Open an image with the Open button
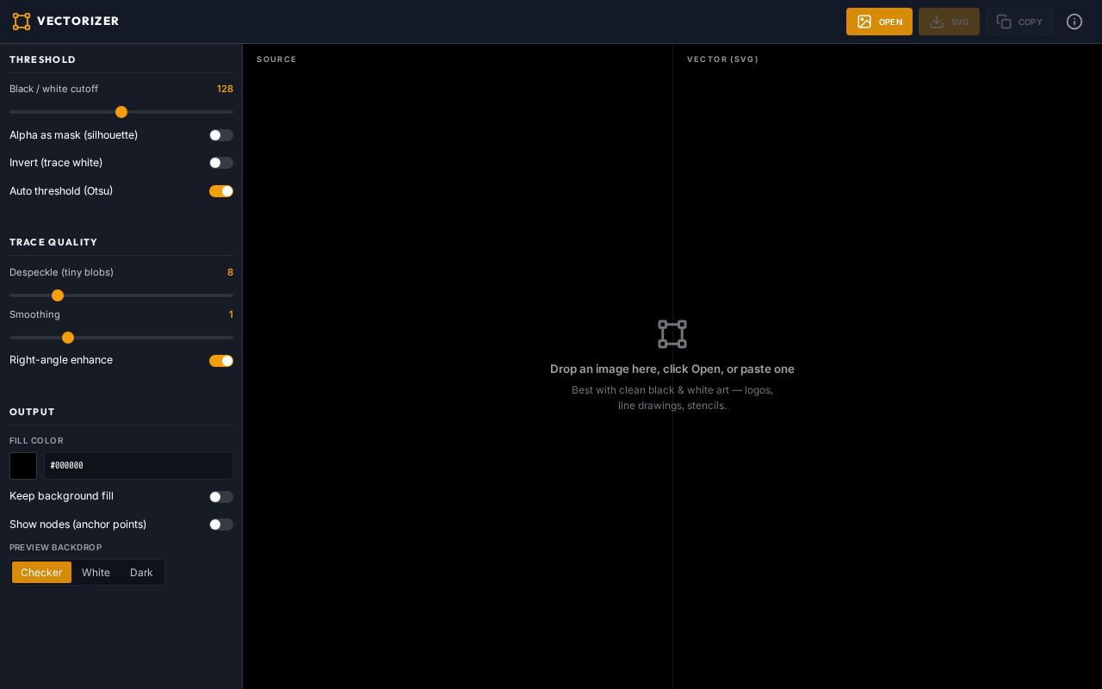 tap(879, 22)
